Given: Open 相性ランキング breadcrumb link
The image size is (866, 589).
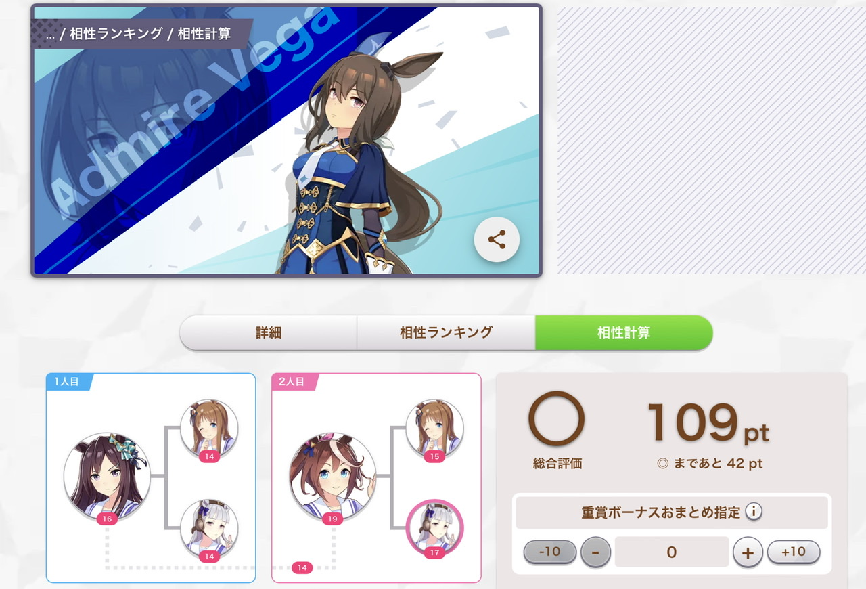Looking at the screenshot, I should [x=116, y=34].
